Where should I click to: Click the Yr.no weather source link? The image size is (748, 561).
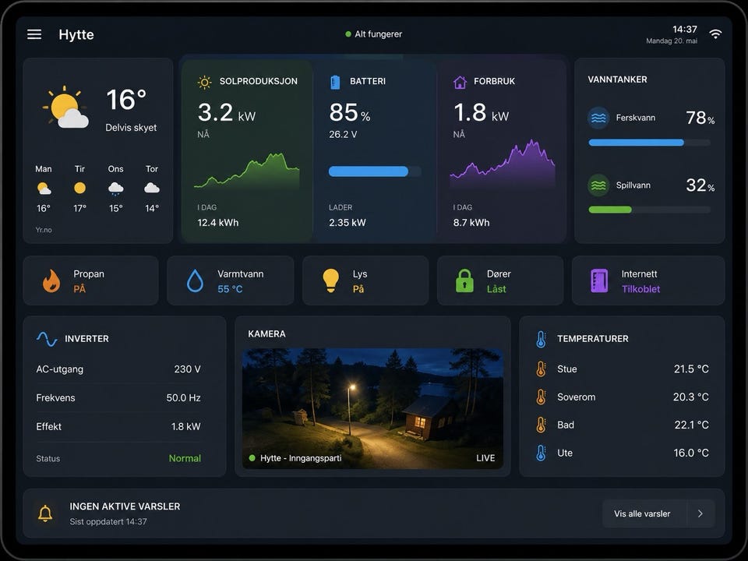click(44, 230)
